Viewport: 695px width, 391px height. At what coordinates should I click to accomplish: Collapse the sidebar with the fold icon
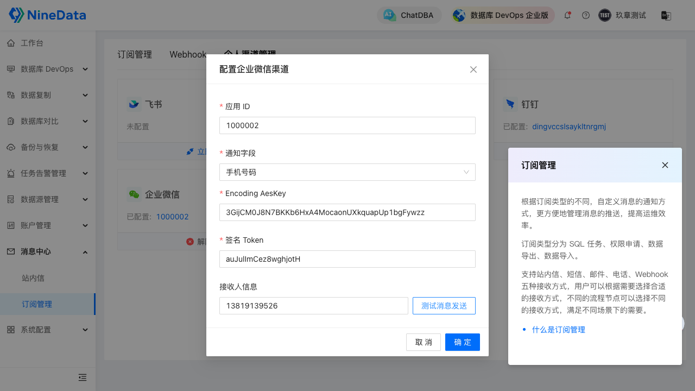tap(83, 377)
